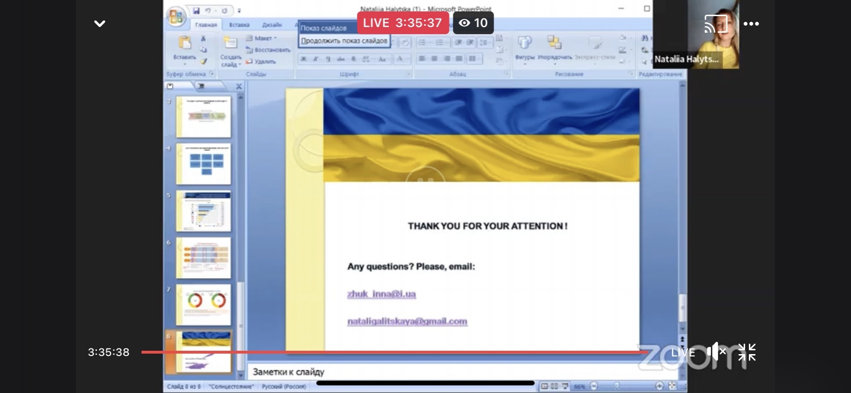Click the Save icon in quick access toolbar

(196, 10)
